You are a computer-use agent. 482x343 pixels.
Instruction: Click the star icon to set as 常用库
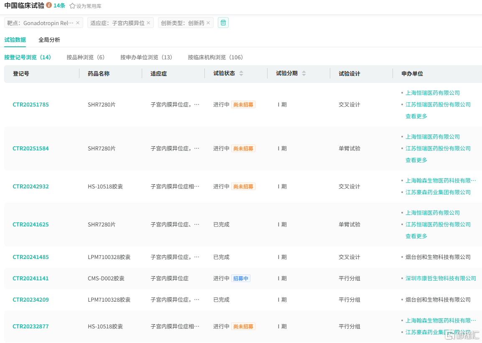[x=72, y=6]
